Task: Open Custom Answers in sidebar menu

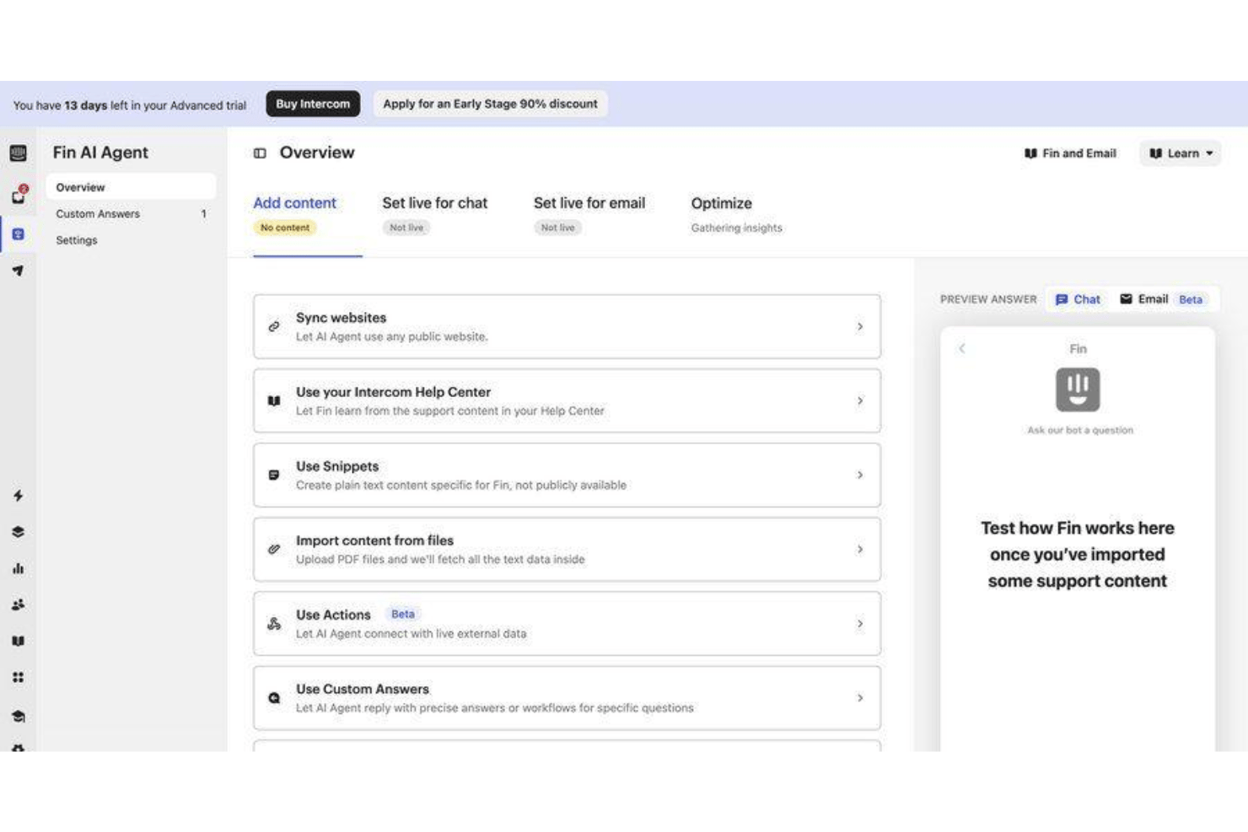Action: click(x=131, y=213)
